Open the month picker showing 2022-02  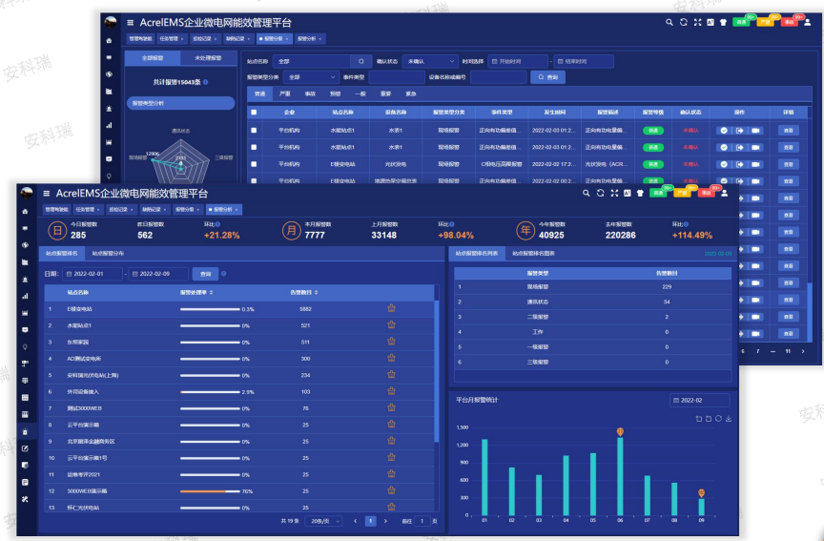coord(699,400)
